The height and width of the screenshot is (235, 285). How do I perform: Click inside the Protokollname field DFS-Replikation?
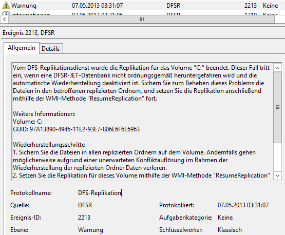point(100,193)
